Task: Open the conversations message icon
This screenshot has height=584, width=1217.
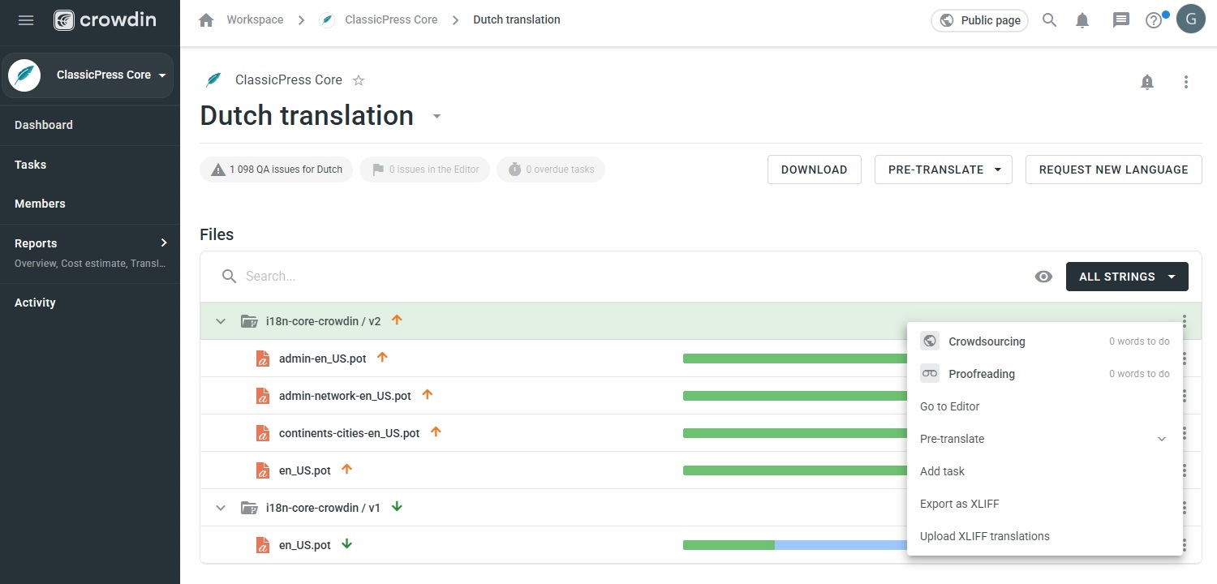Action: point(1120,20)
